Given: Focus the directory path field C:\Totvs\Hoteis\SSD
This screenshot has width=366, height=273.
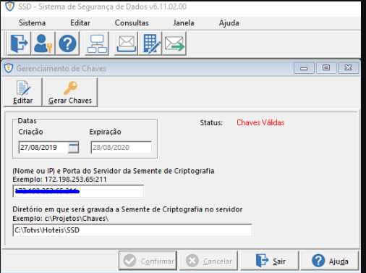Looking at the screenshot, I should coord(132,230).
